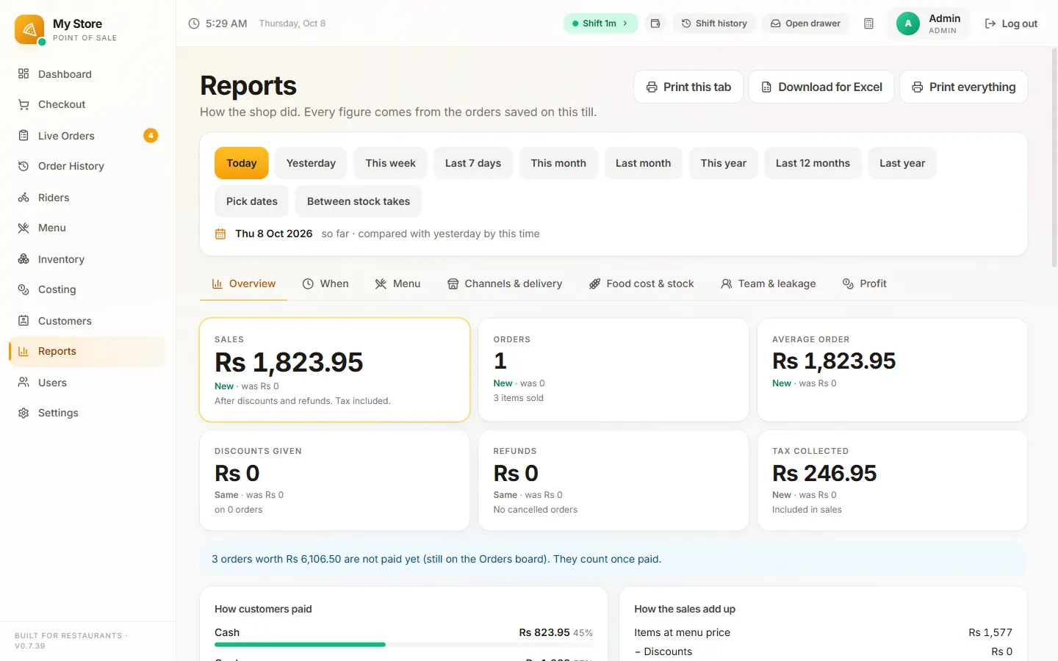Click the calendar icon next to date

(220, 234)
